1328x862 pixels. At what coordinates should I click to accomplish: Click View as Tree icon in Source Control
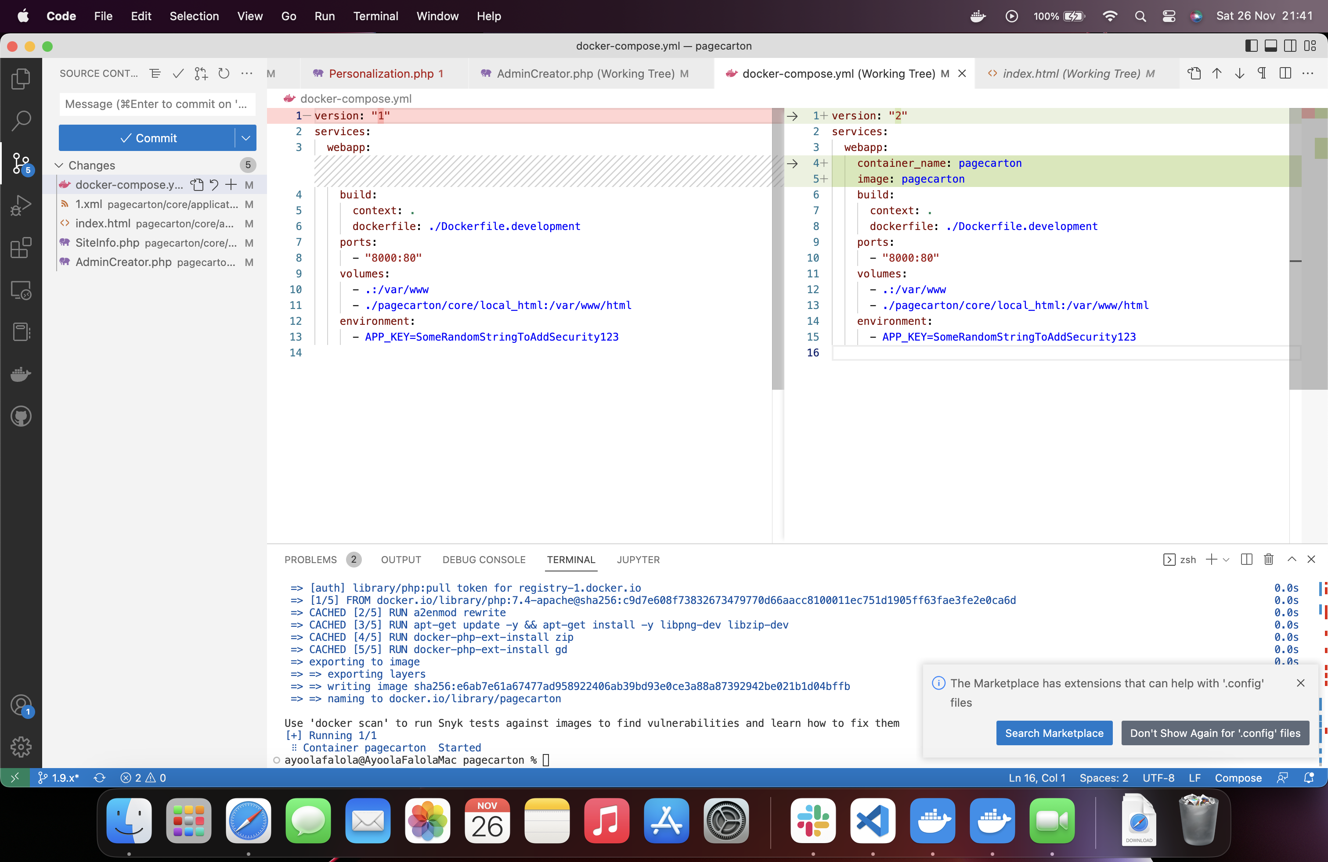[155, 74]
